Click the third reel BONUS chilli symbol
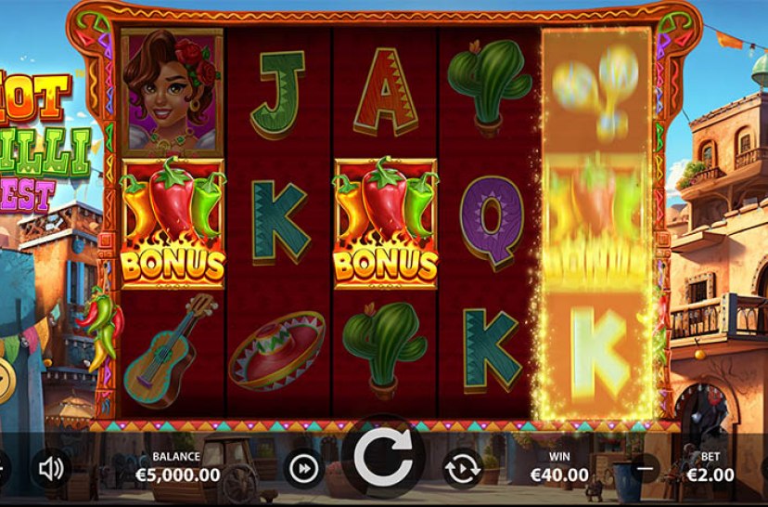This screenshot has height=507, width=768. click(386, 223)
